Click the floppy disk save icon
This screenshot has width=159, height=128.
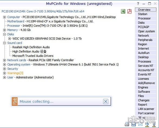click(x=134, y=124)
